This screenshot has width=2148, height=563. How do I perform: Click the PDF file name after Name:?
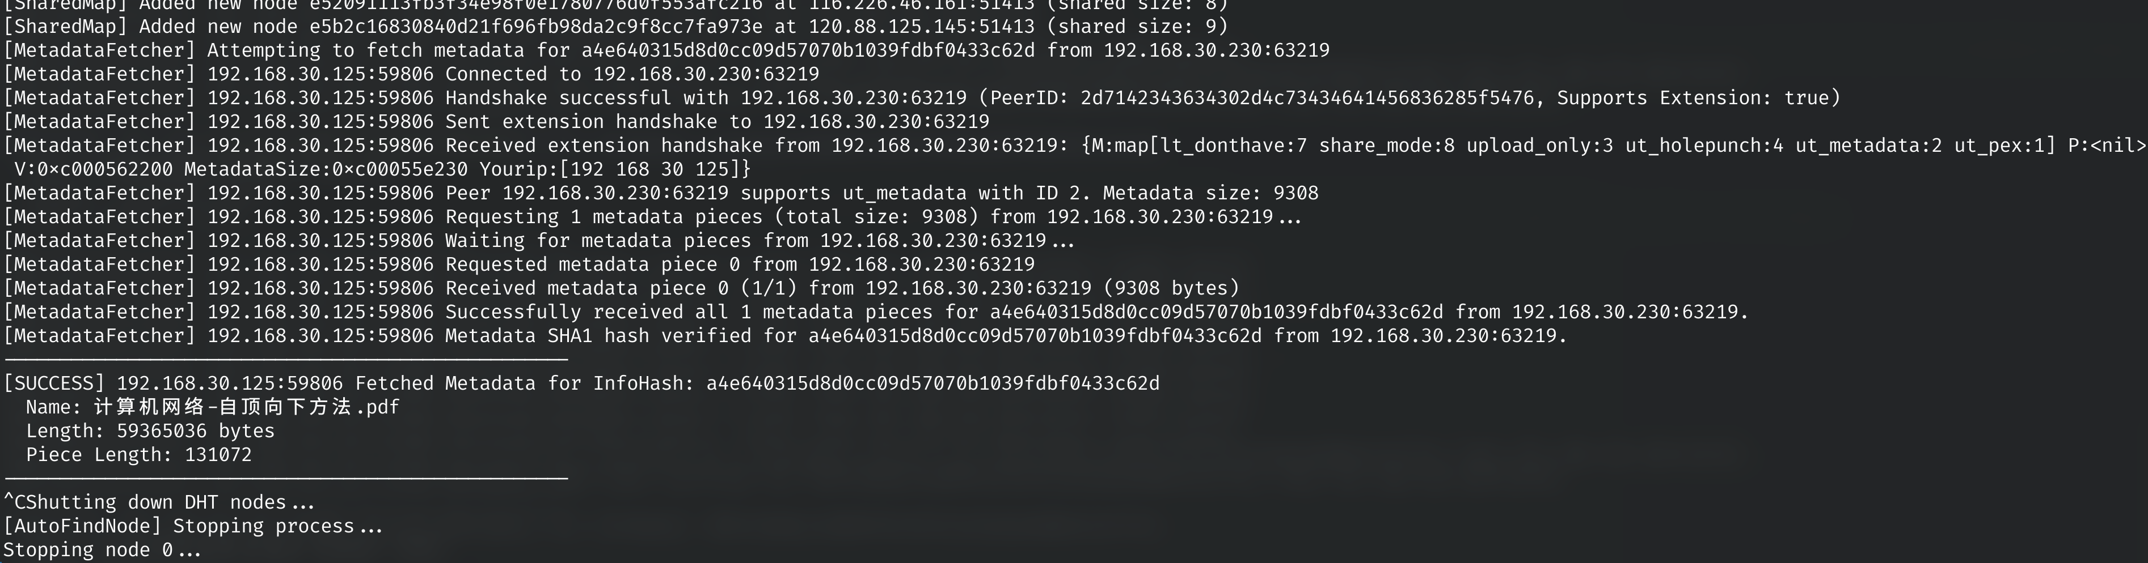coord(246,407)
